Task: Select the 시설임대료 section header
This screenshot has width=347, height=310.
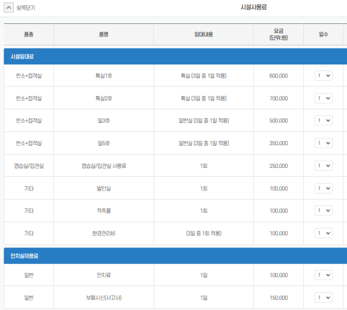Action: (x=175, y=57)
